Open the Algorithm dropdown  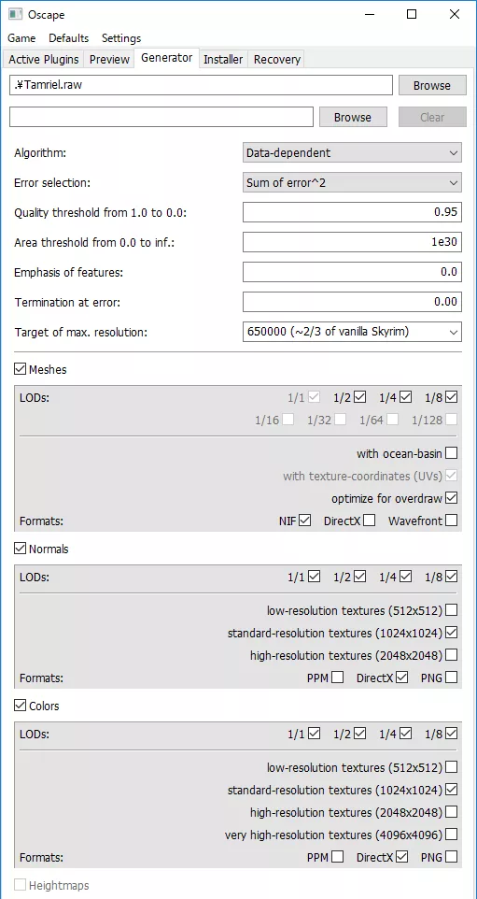(352, 153)
